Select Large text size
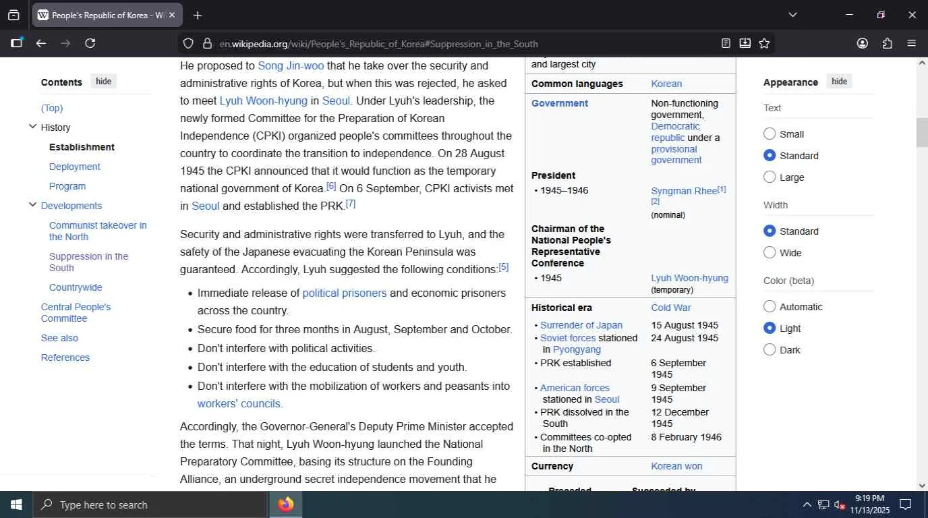Viewport: 928px width, 518px height. [770, 177]
